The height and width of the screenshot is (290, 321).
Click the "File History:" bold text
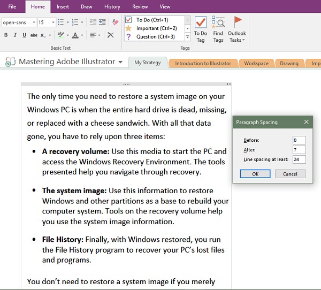point(63,239)
